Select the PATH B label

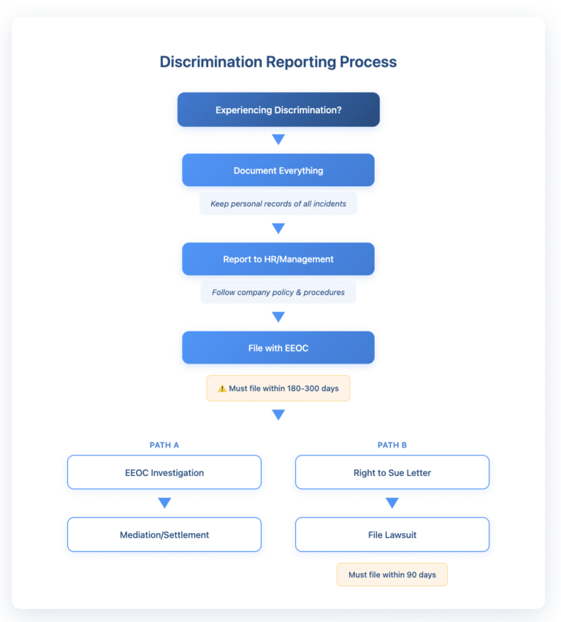392,445
